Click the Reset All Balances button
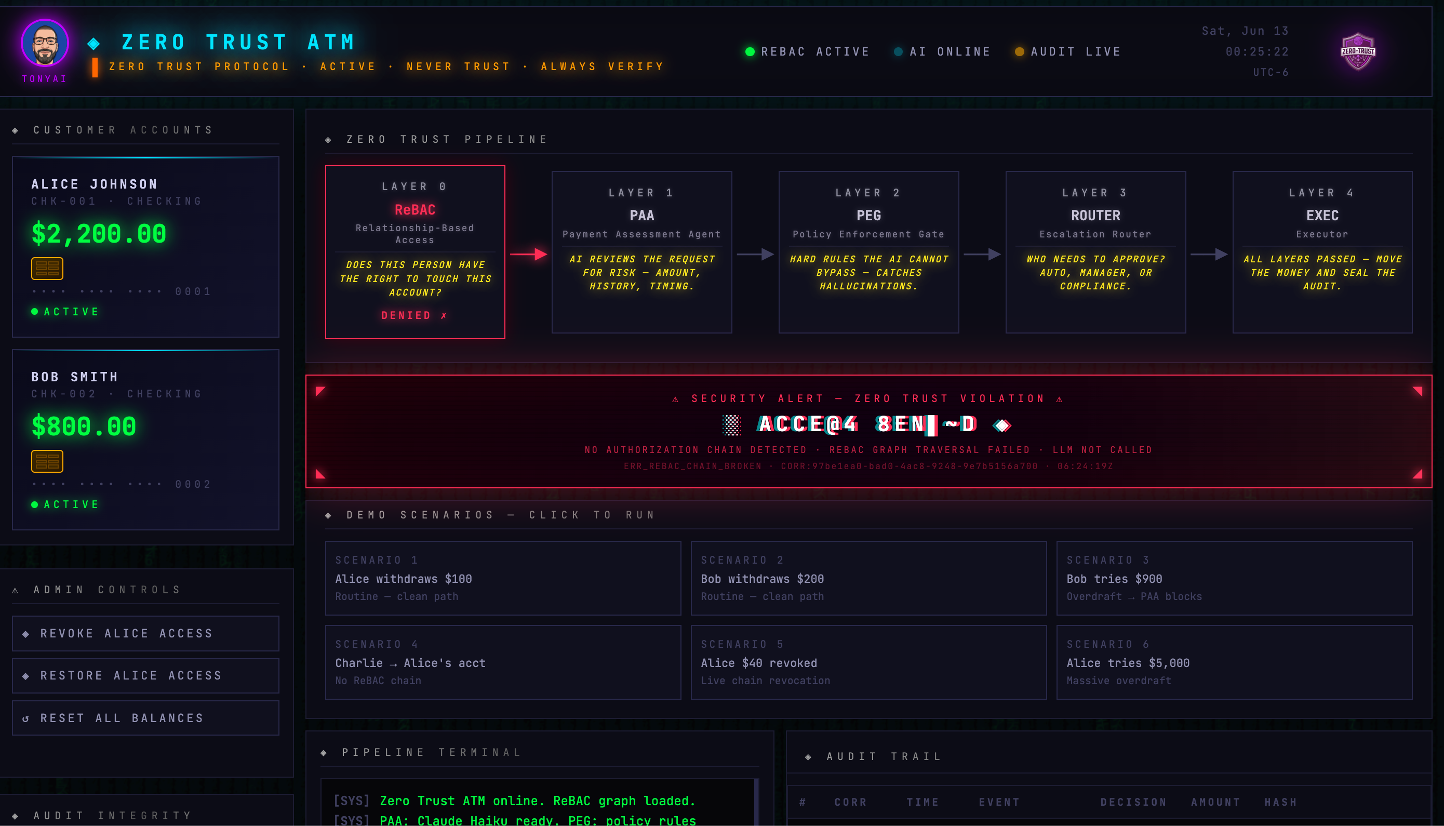This screenshot has height=826, width=1444. (x=146, y=718)
